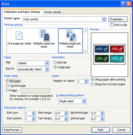Open the Single-sided printing options dropdown

click(x=84, y=101)
